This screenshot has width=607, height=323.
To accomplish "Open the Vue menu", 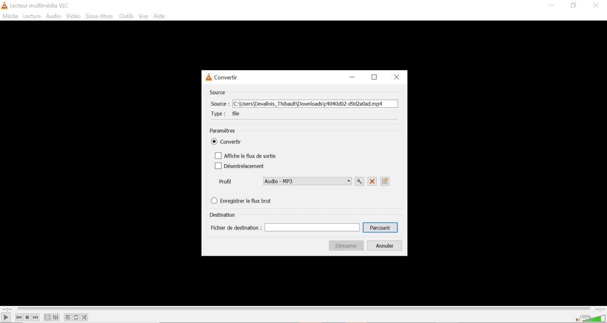I will click(x=144, y=16).
